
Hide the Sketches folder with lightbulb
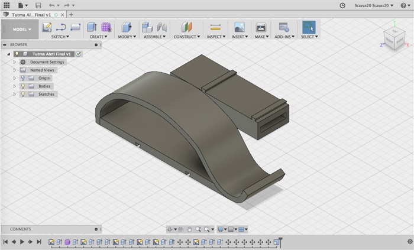[x=22, y=95]
